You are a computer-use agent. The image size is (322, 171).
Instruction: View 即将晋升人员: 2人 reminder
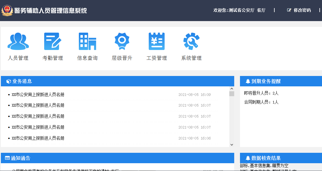(x=261, y=93)
